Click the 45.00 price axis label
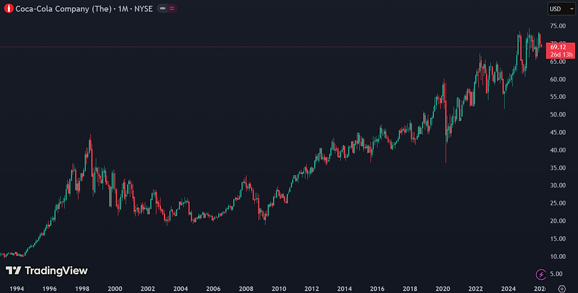 pos(558,132)
